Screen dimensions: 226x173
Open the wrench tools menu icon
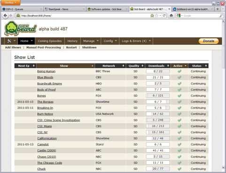(9, 41)
